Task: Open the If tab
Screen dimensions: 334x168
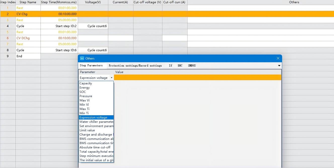Action: point(170,66)
